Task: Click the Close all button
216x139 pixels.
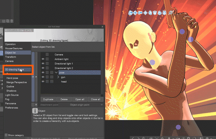Action: (x=96, y=99)
